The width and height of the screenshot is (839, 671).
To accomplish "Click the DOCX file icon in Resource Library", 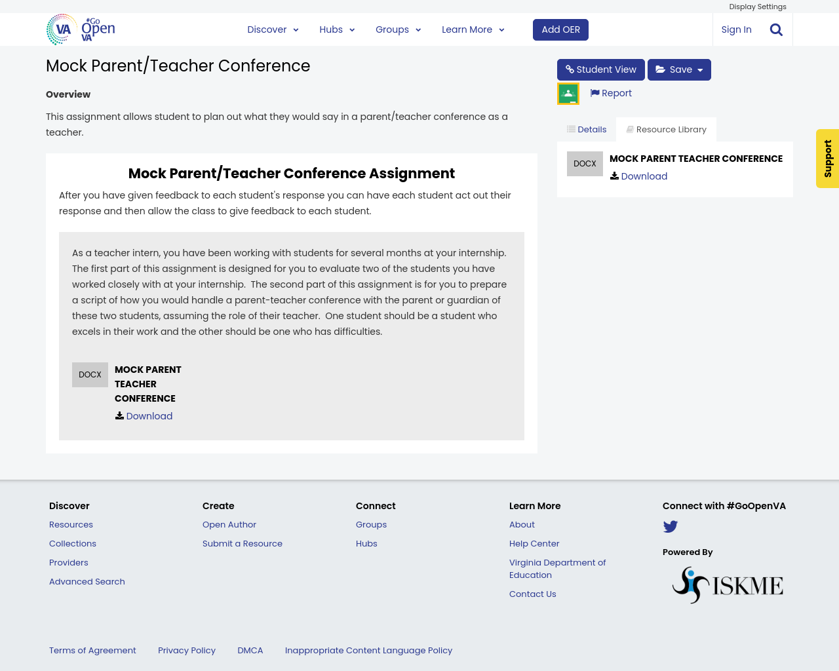I will (x=585, y=162).
